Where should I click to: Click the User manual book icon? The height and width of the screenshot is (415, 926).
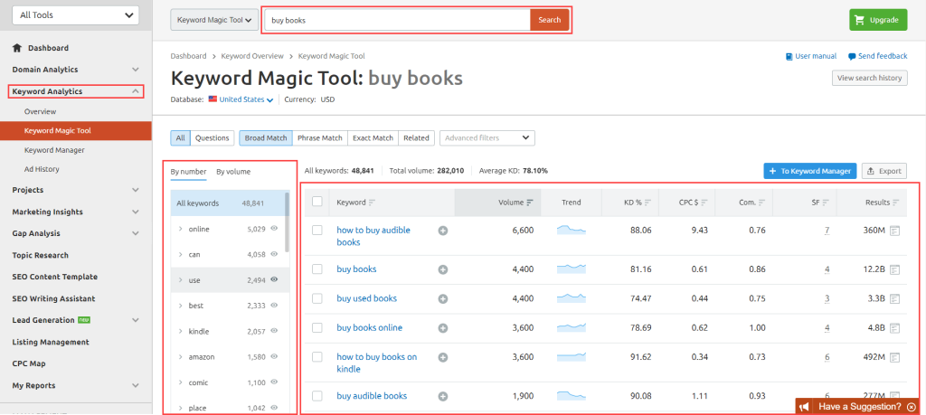[x=789, y=56]
